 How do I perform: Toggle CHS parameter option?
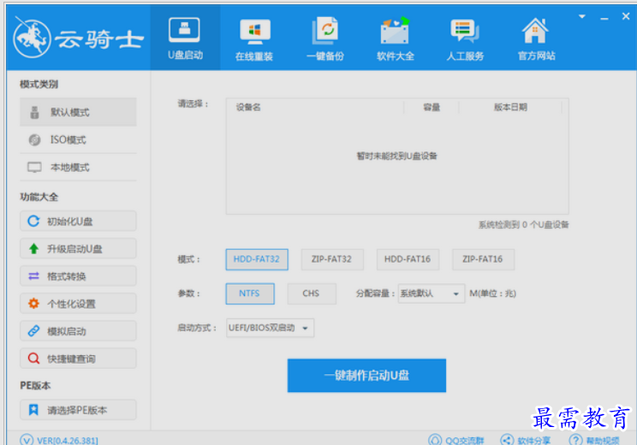point(312,294)
